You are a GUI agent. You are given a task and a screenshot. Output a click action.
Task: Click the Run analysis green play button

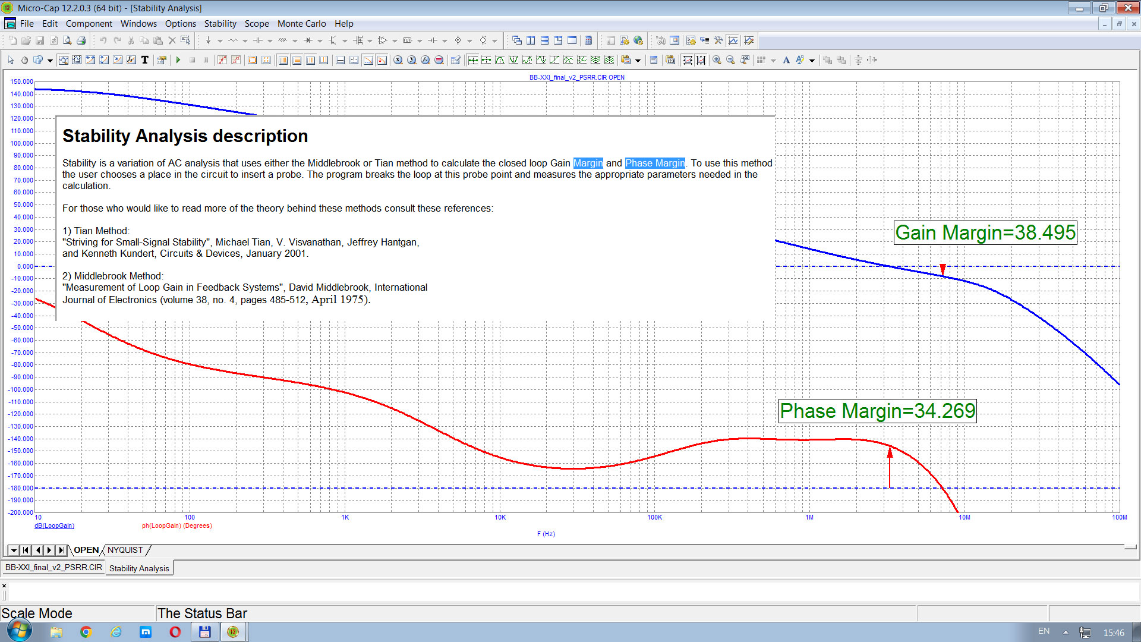tap(178, 60)
